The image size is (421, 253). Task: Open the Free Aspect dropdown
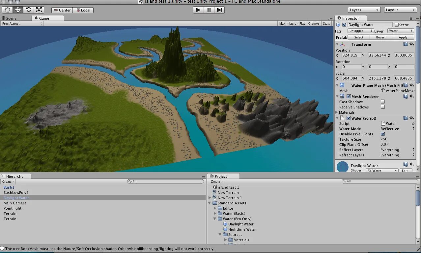[22, 24]
